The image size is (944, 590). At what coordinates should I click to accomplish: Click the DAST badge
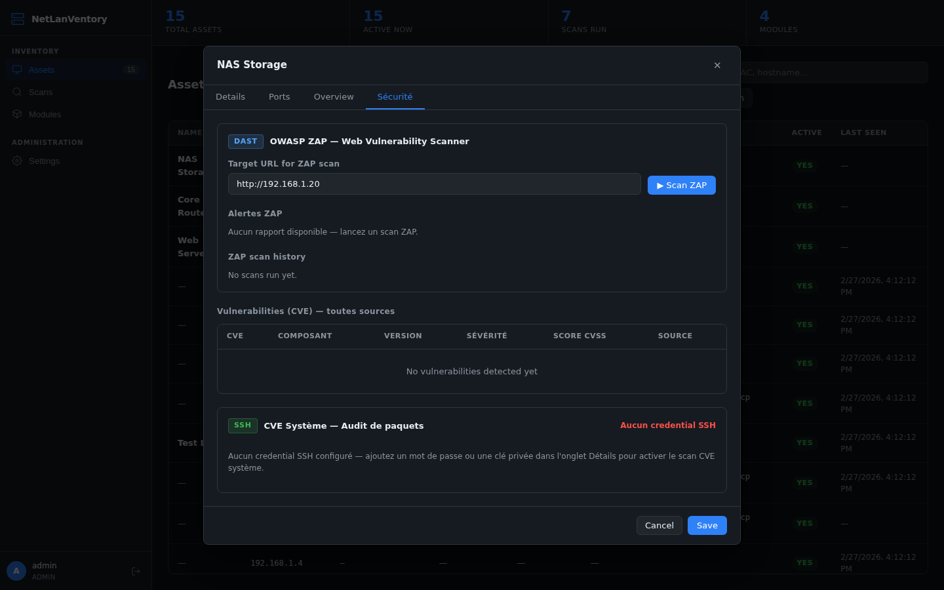pos(246,142)
